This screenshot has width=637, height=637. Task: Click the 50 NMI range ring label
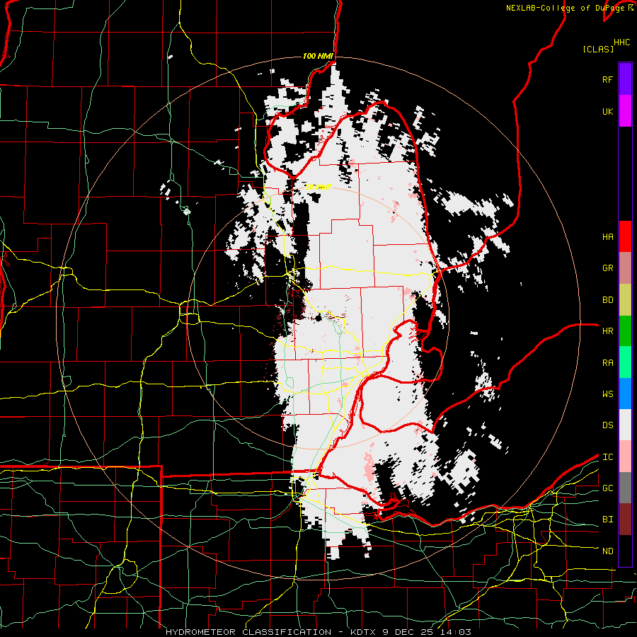point(318,187)
